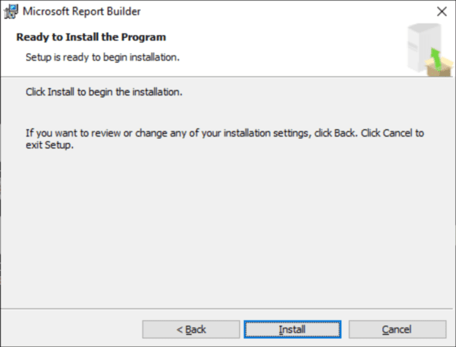This screenshot has width=456, height=347.
Task: Click the empty gray dialog body area
Action: click(227, 234)
